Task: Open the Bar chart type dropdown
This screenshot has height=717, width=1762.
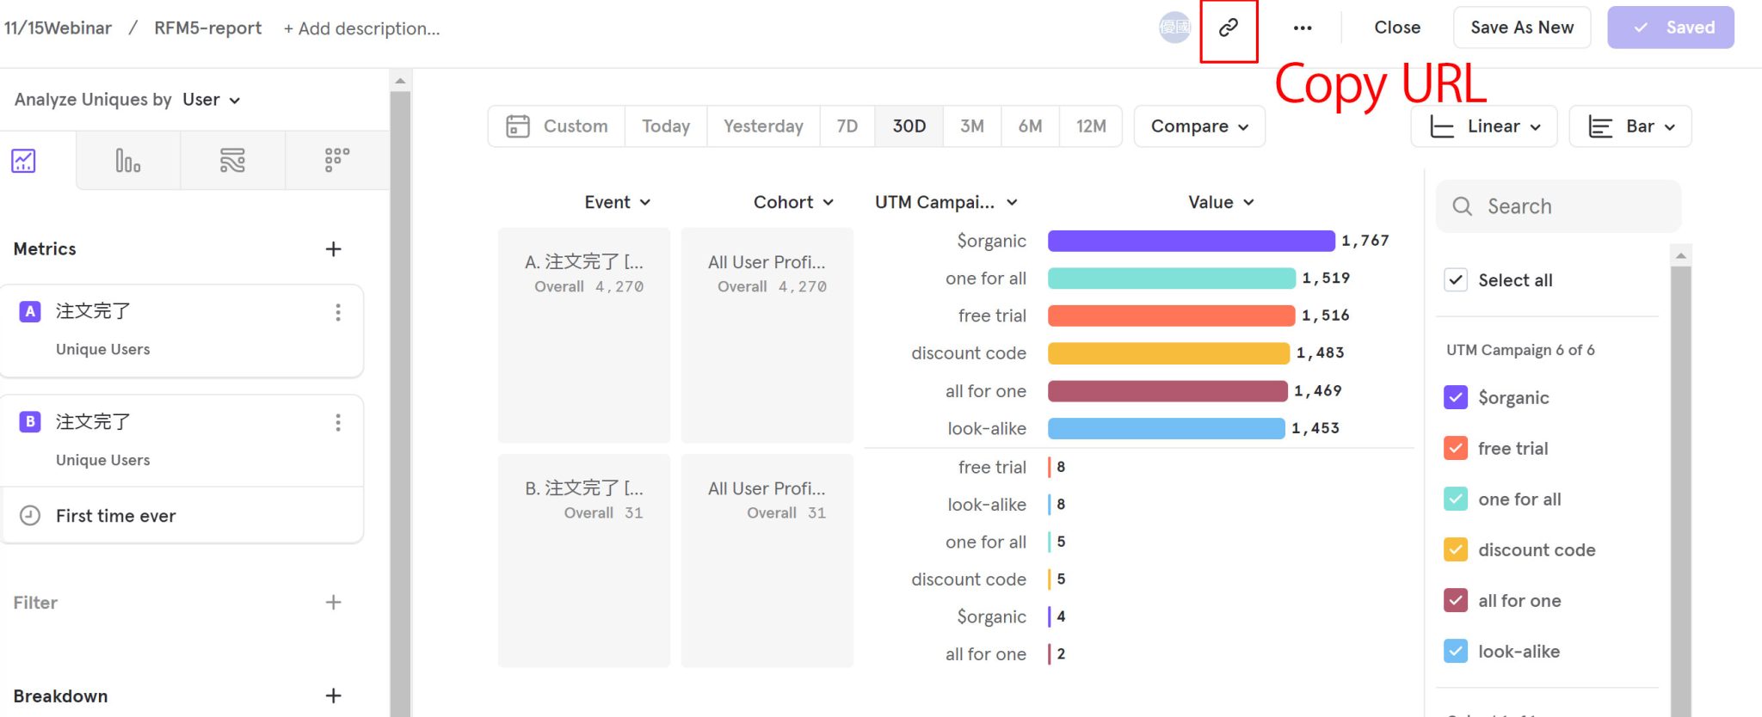Action: [x=1630, y=126]
